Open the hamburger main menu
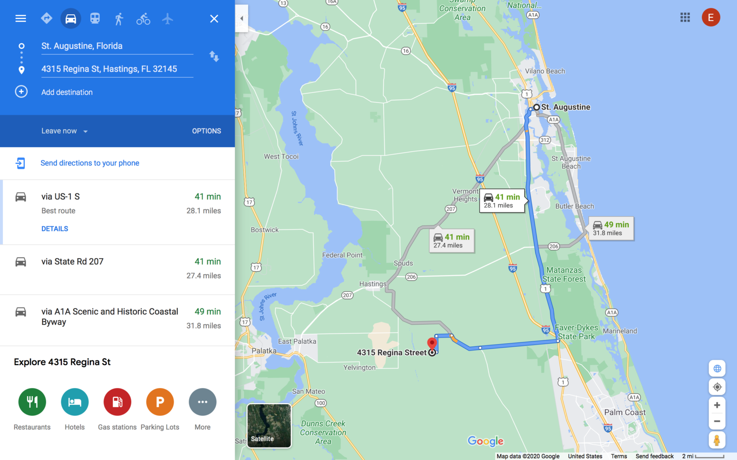Screen dimensions: 737x460 pos(21,18)
